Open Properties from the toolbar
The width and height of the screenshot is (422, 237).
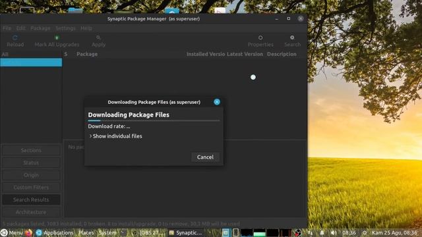(x=260, y=41)
